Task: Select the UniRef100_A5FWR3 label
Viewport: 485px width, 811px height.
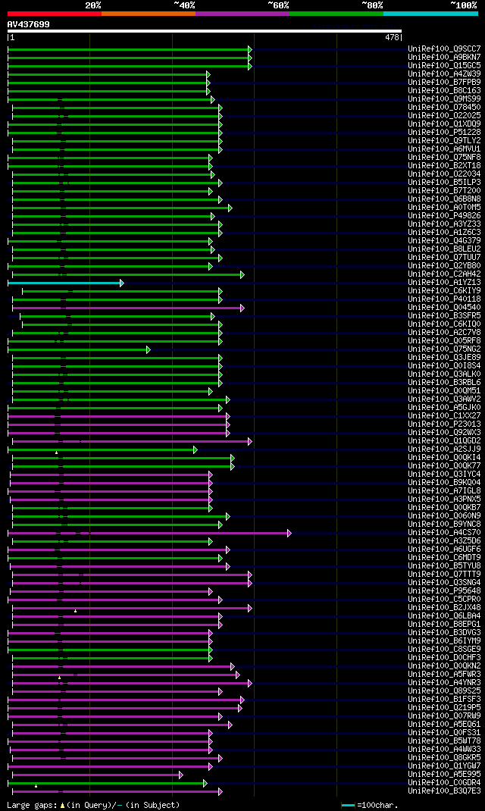Action: point(444,675)
